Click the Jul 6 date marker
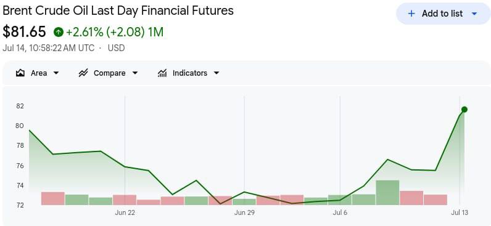Screen dimensions: 491x226 point(340,213)
